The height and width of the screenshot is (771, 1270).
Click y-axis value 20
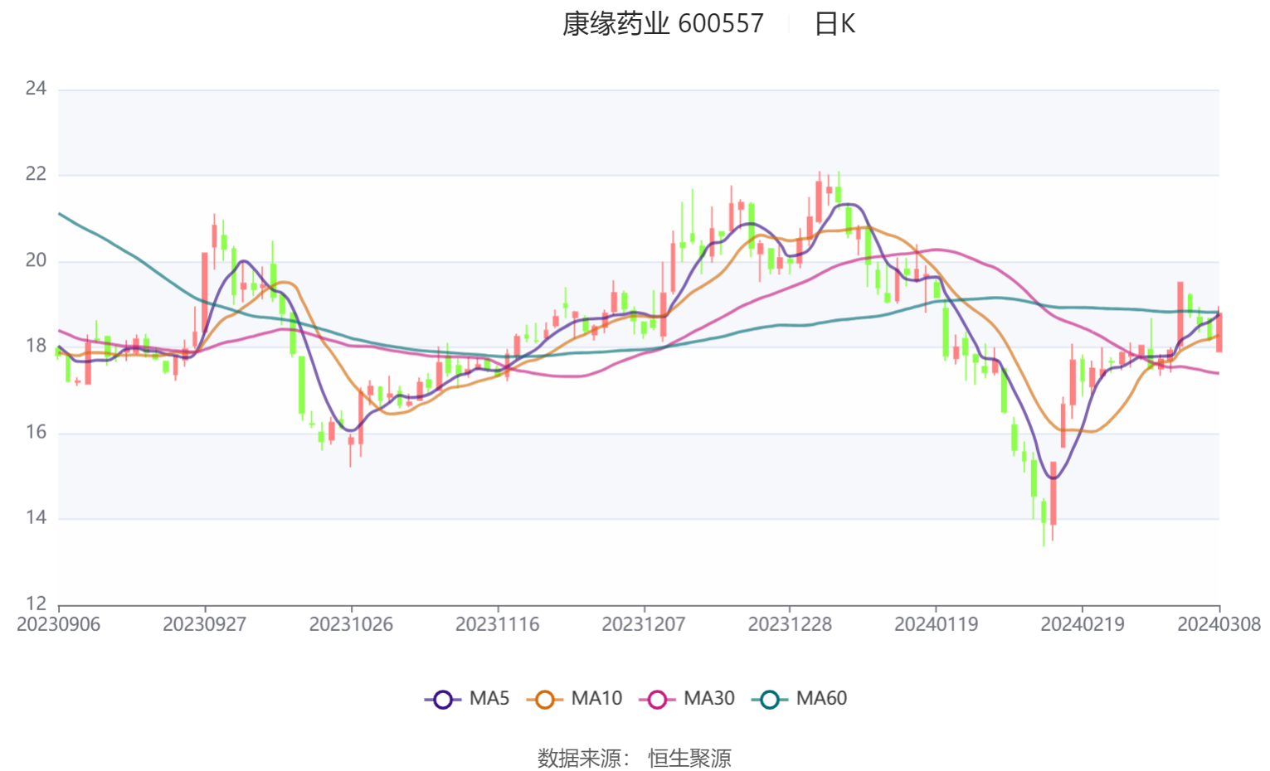pyautogui.click(x=36, y=260)
